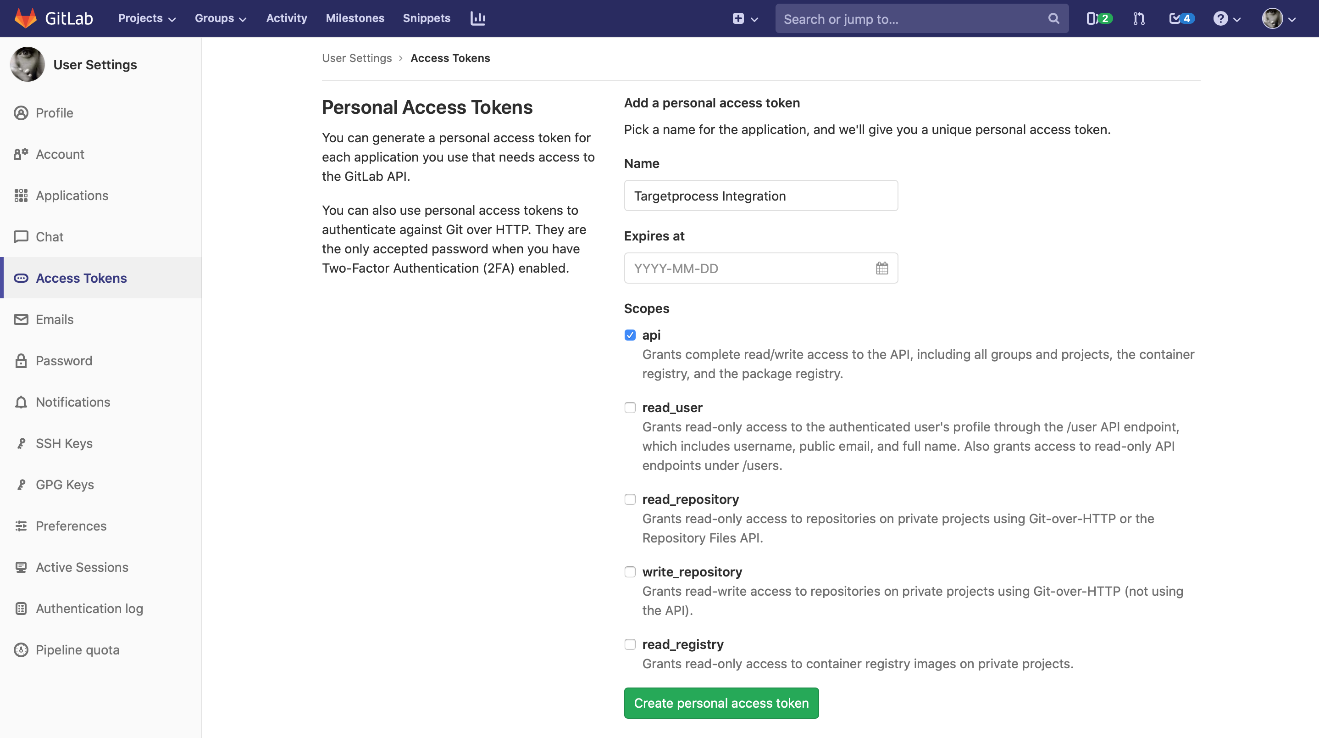Open the todos list showing 4 items
The width and height of the screenshot is (1319, 738).
coord(1180,18)
